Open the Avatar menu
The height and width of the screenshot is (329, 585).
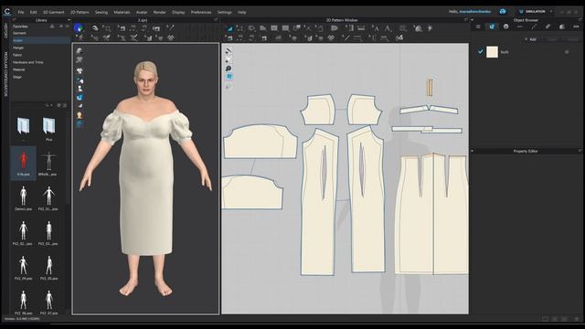click(x=142, y=12)
